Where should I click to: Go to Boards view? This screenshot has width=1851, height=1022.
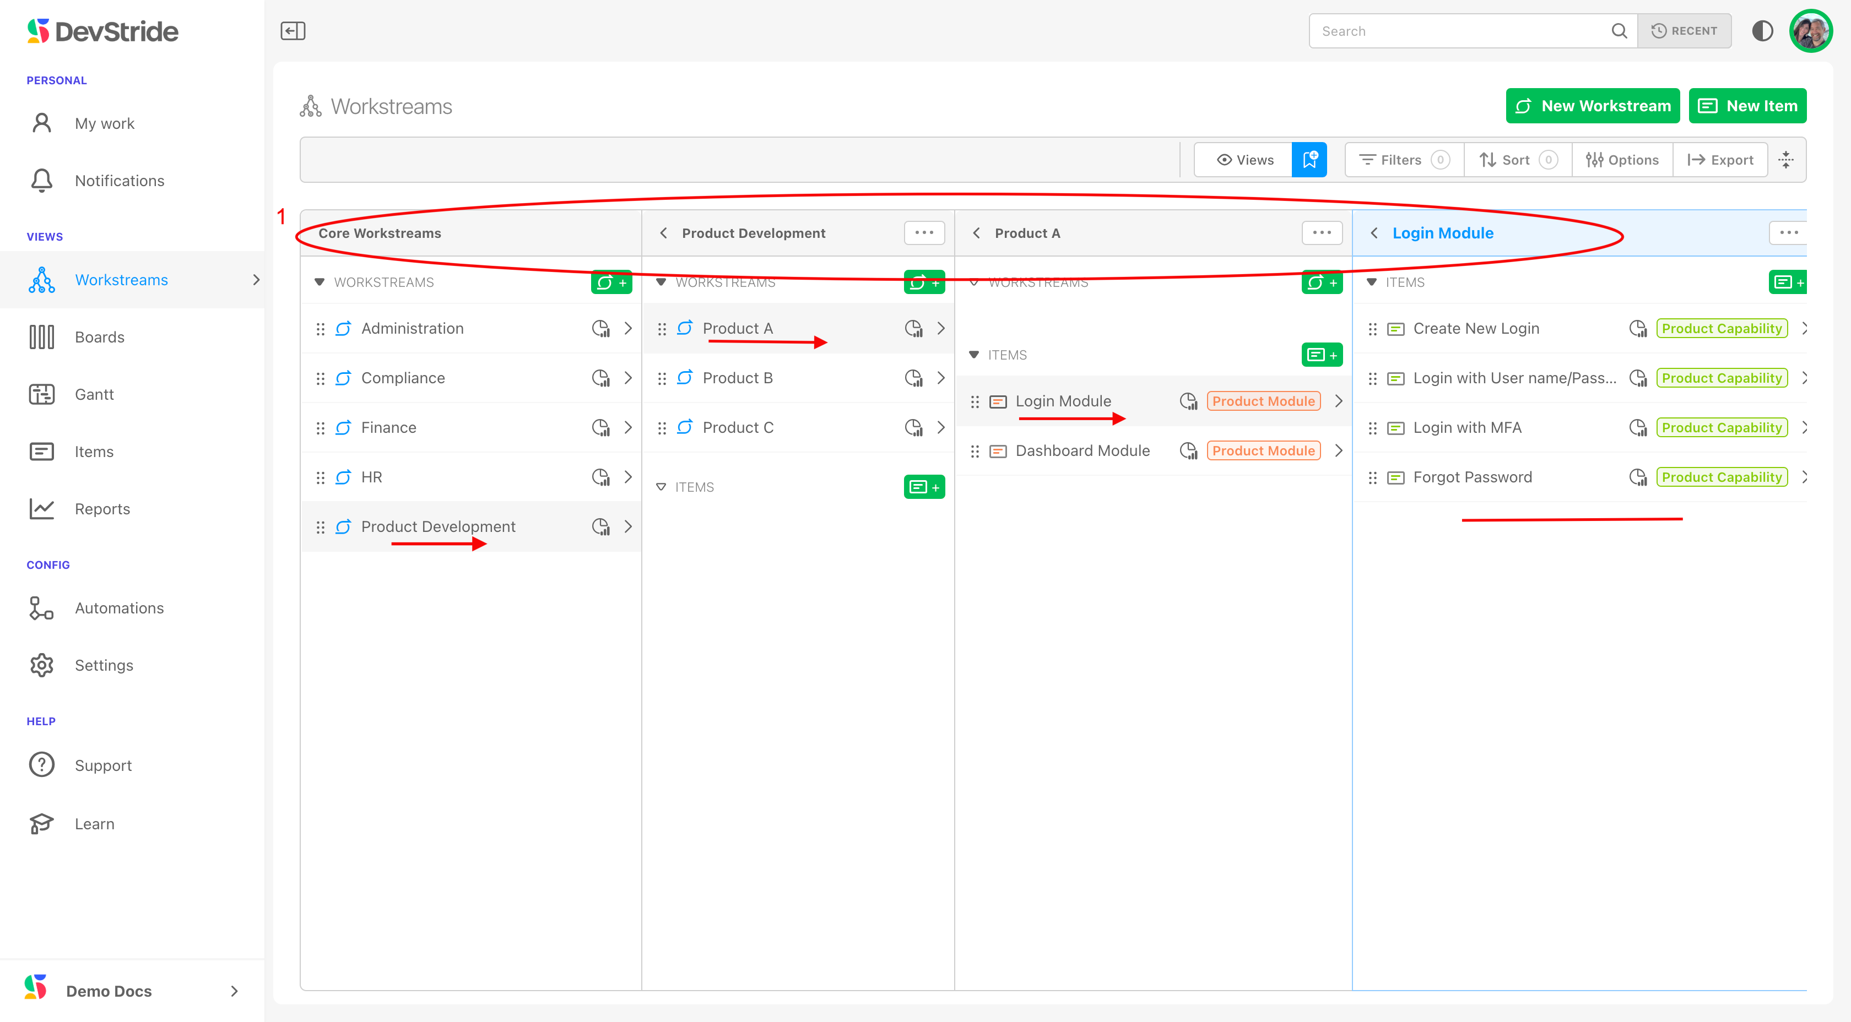pyautogui.click(x=99, y=337)
